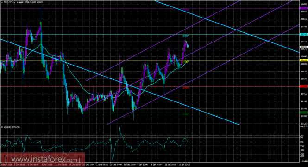Click the cyan level text label above candles
Viewport: 308px width, 167px height.
pyautogui.click(x=186, y=36)
